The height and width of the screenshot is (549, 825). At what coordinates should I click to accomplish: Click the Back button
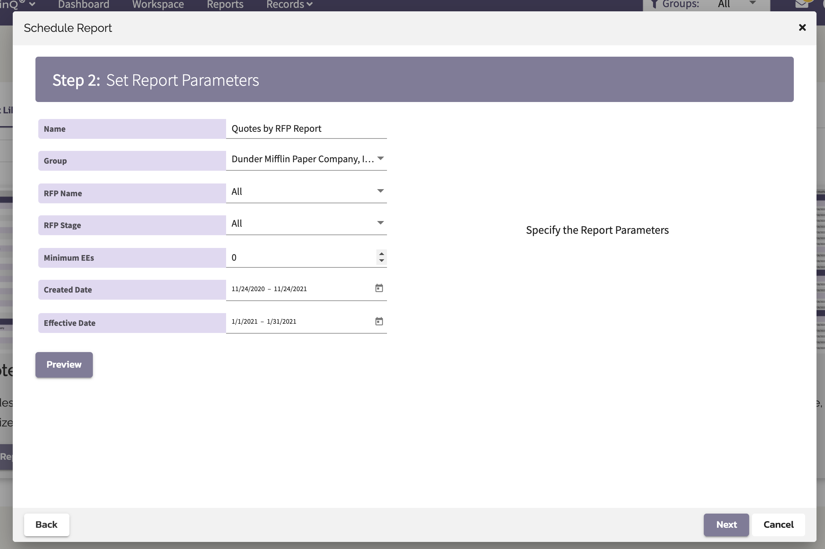46,525
